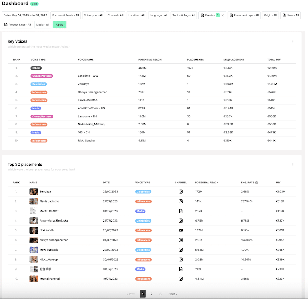Image resolution: width=308 pixels, height=299 pixels.
Task: Click the Next pagination link
Action: click(172, 294)
